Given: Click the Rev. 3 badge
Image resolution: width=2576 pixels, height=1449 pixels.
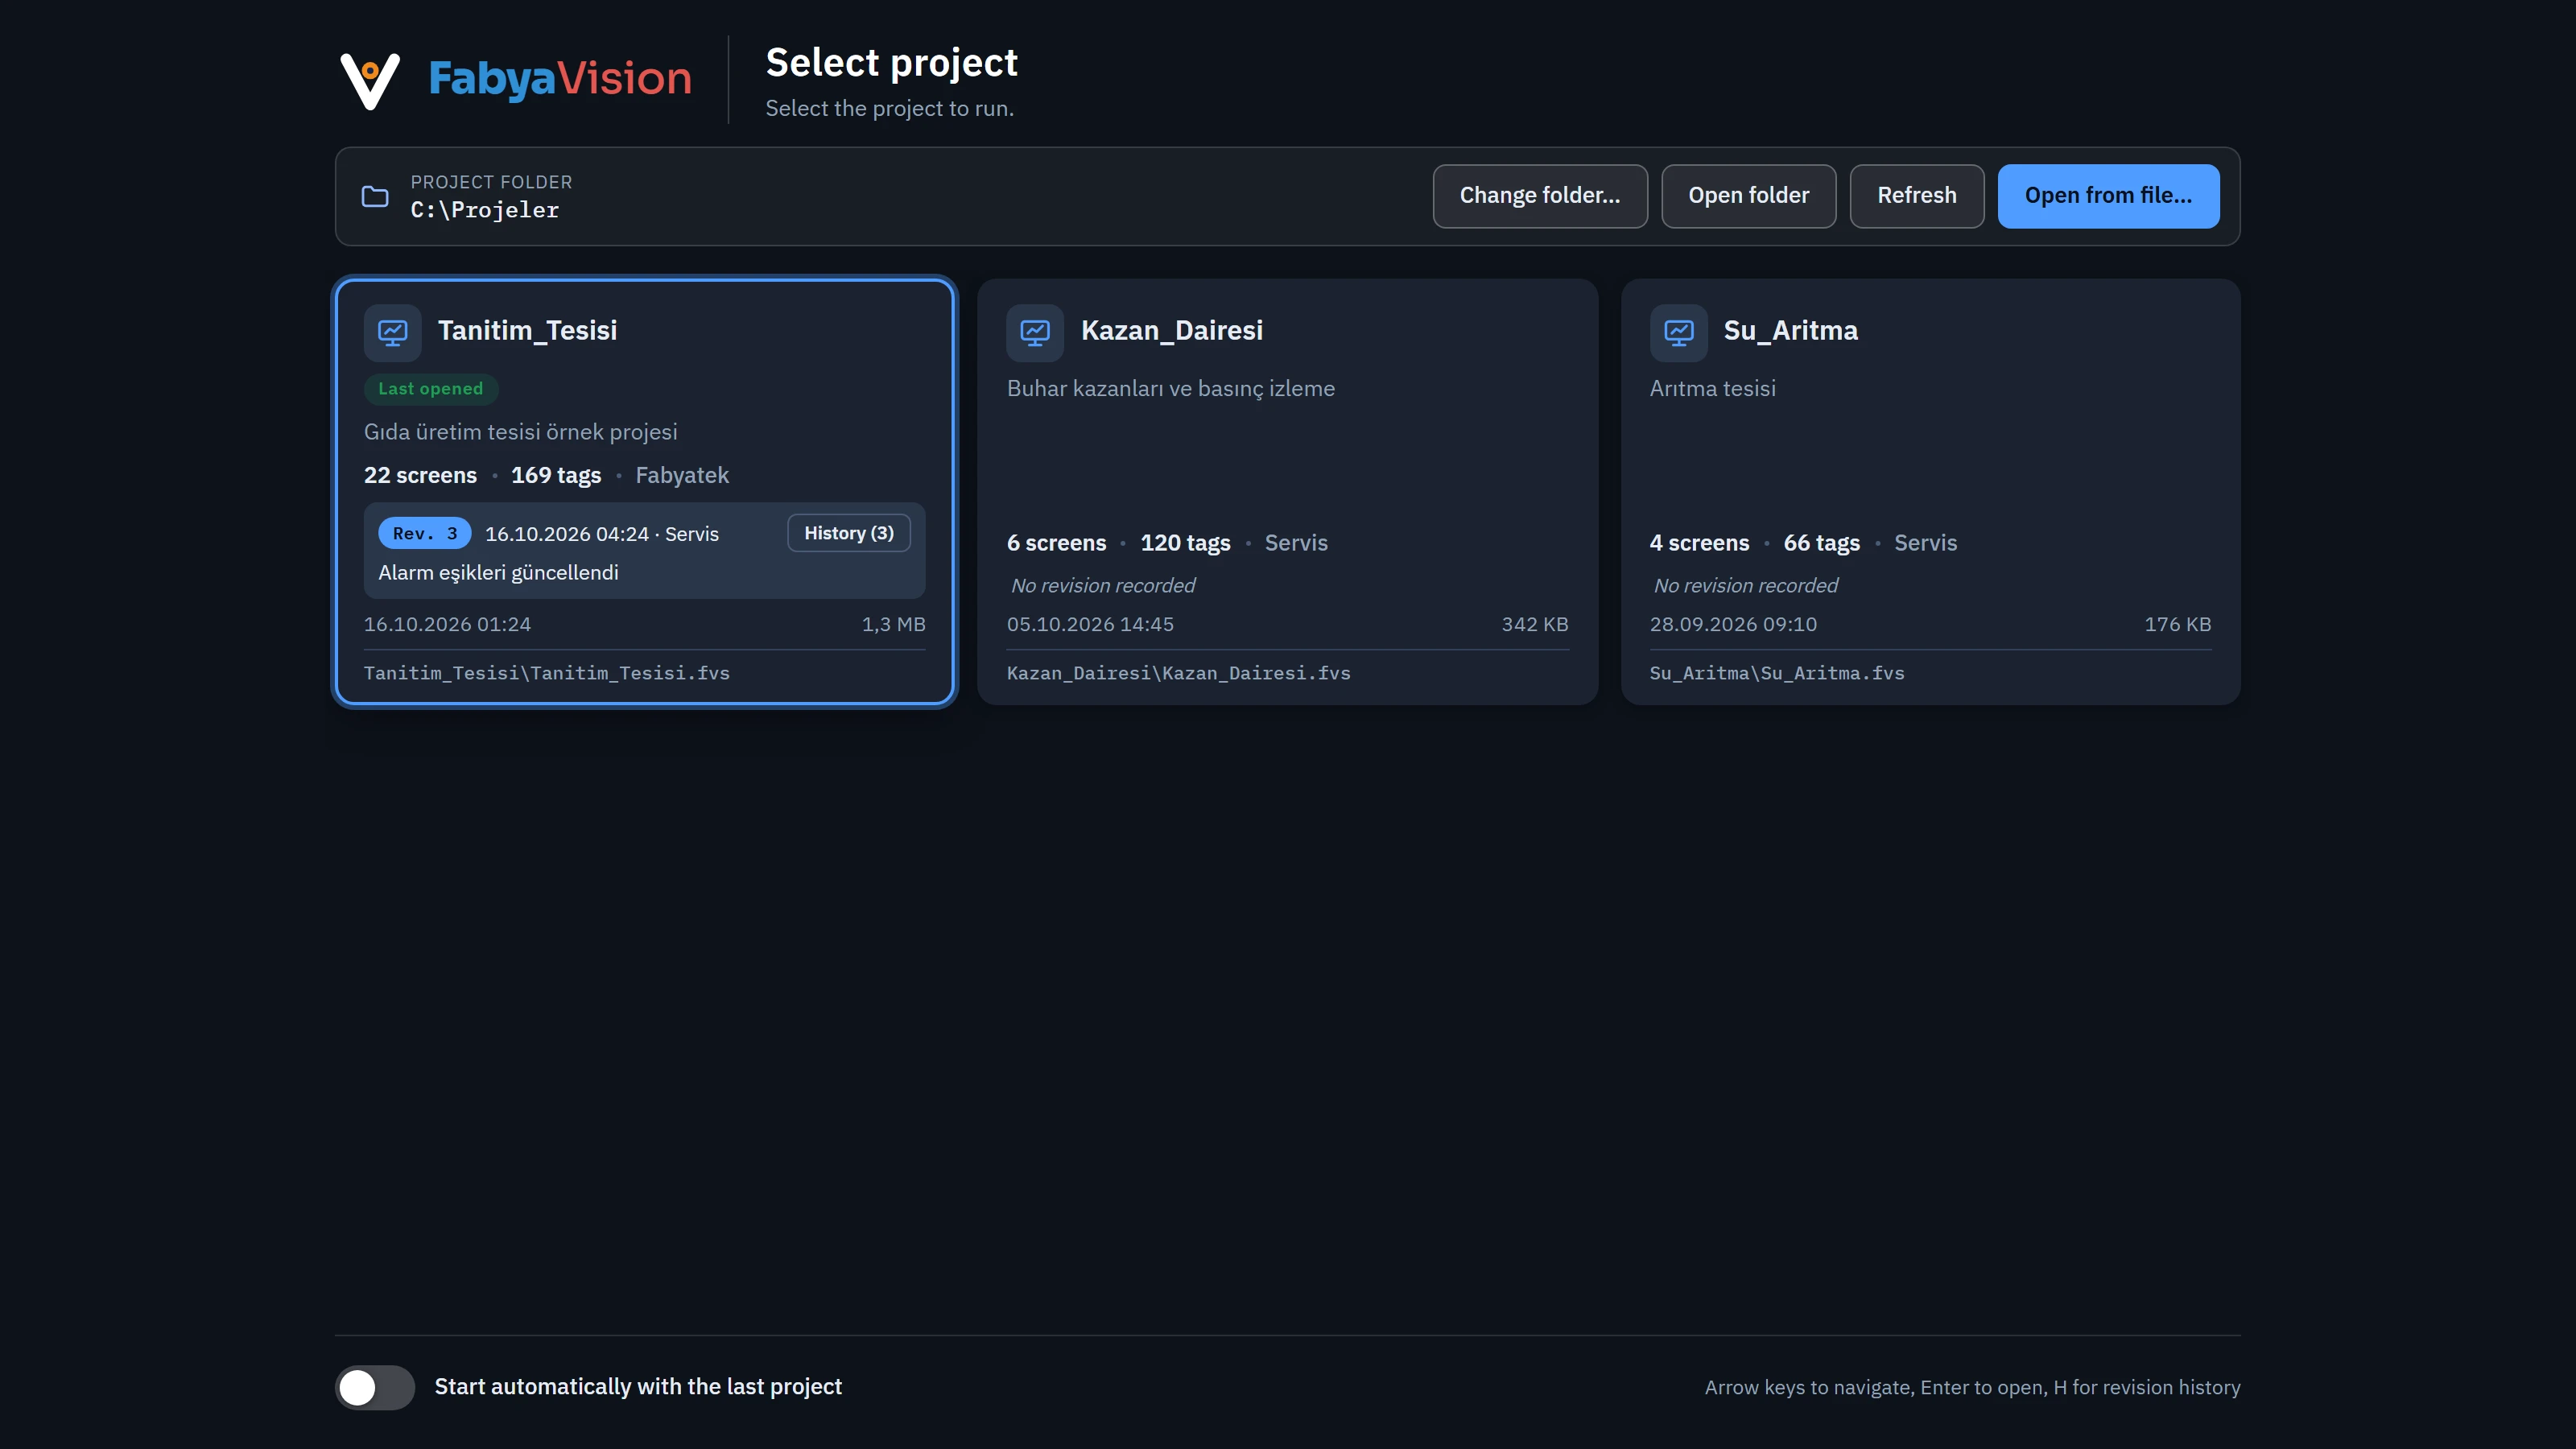Looking at the screenshot, I should [425, 533].
